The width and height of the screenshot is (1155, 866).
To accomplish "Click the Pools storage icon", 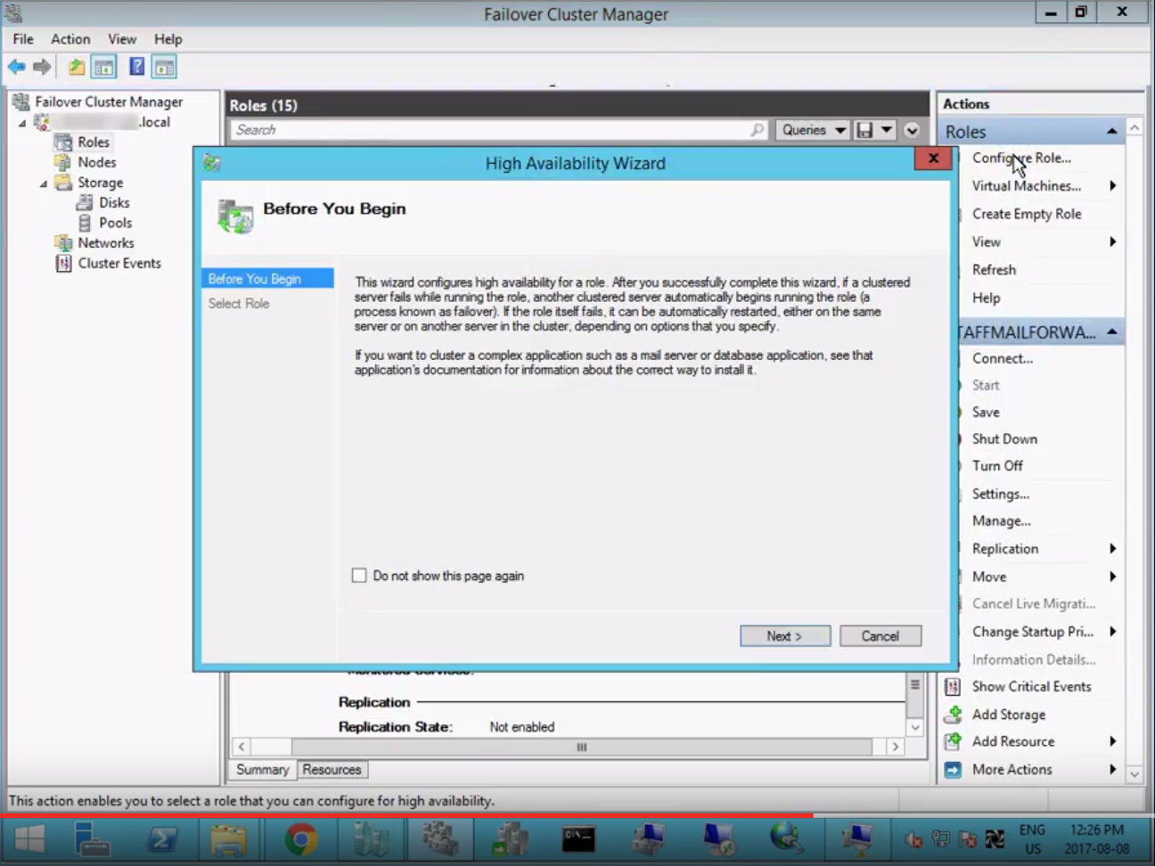I will (116, 223).
